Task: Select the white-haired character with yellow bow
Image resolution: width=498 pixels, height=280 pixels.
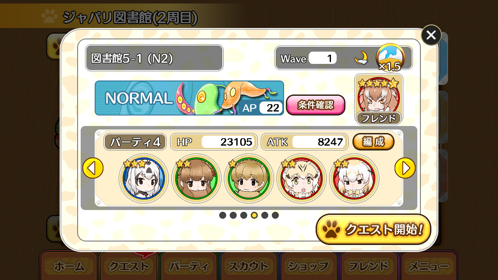Action: pyautogui.click(x=354, y=178)
